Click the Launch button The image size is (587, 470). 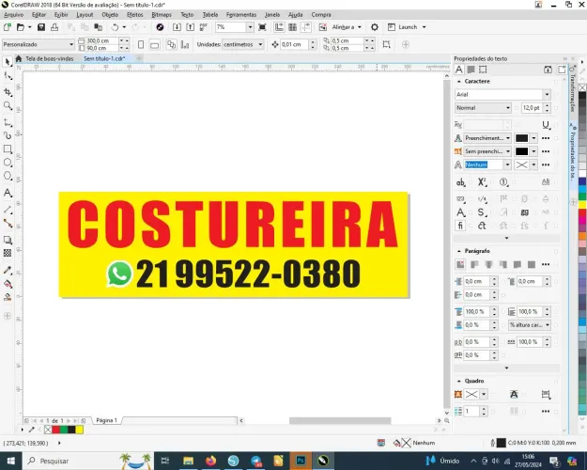click(408, 27)
